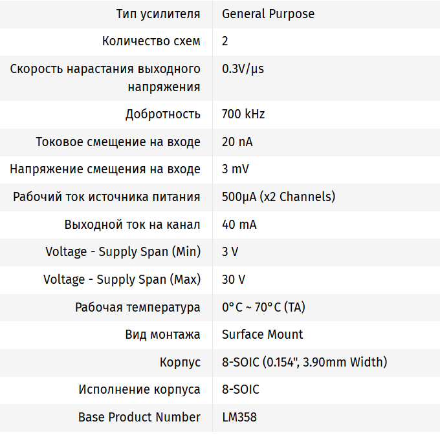Click the 'General Purpose' amplifier type value
440x437 pixels.
coord(268,14)
